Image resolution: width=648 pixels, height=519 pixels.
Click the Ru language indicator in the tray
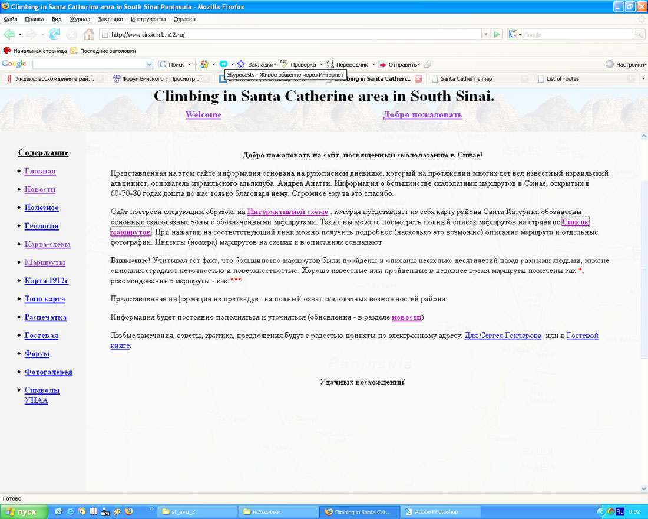(620, 512)
